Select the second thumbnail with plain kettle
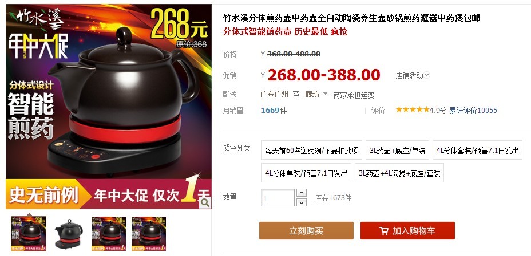Viewport: 531px width, 256px height. tap(69, 234)
